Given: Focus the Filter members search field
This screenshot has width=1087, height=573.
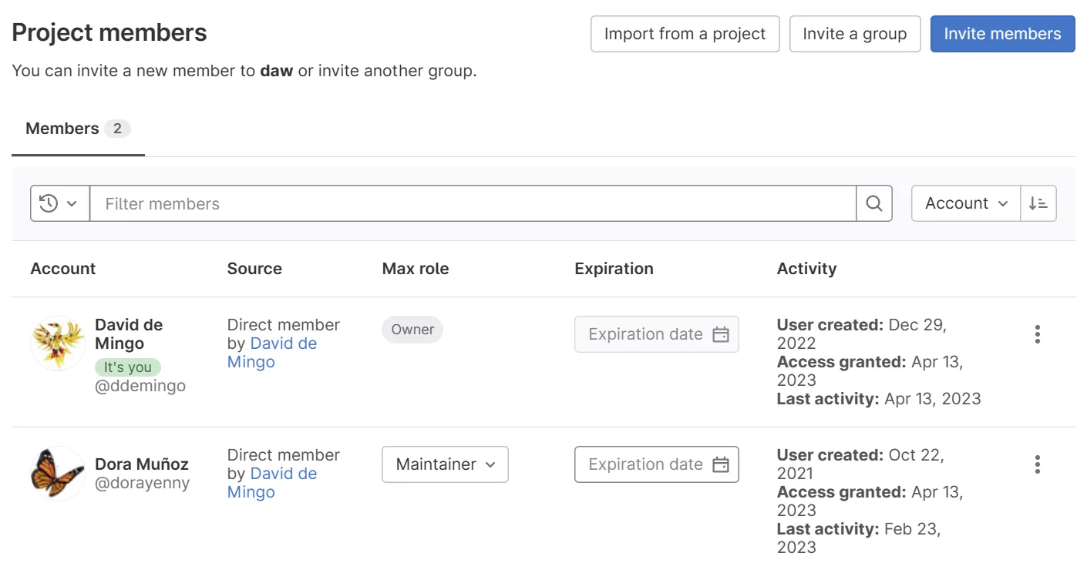Looking at the screenshot, I should pos(472,203).
